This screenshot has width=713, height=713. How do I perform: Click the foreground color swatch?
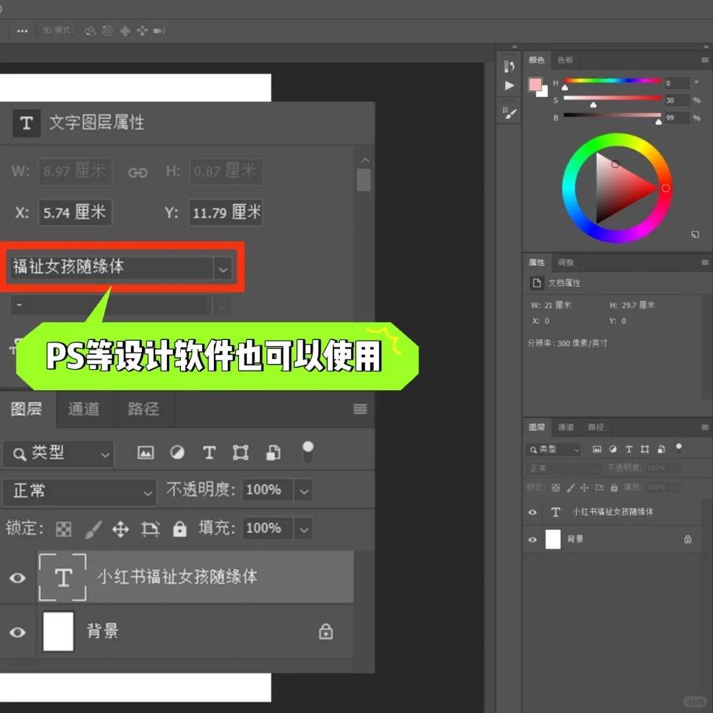point(537,85)
